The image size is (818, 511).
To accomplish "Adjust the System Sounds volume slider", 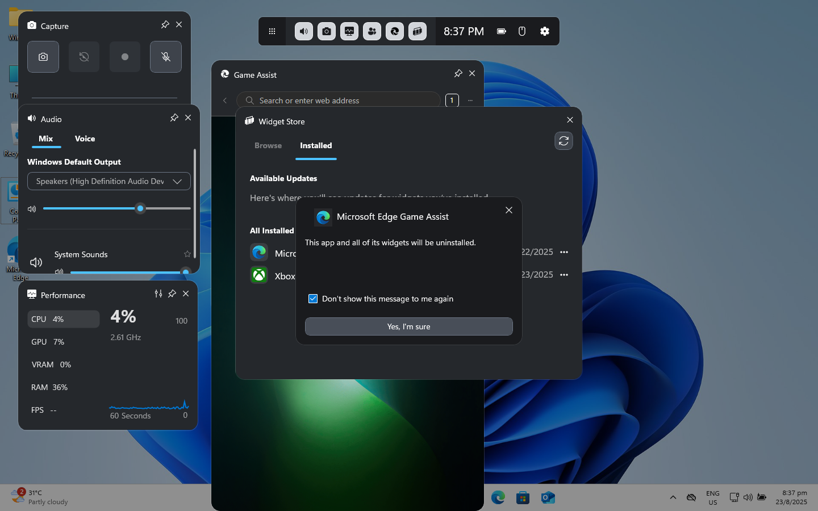I will click(x=130, y=272).
